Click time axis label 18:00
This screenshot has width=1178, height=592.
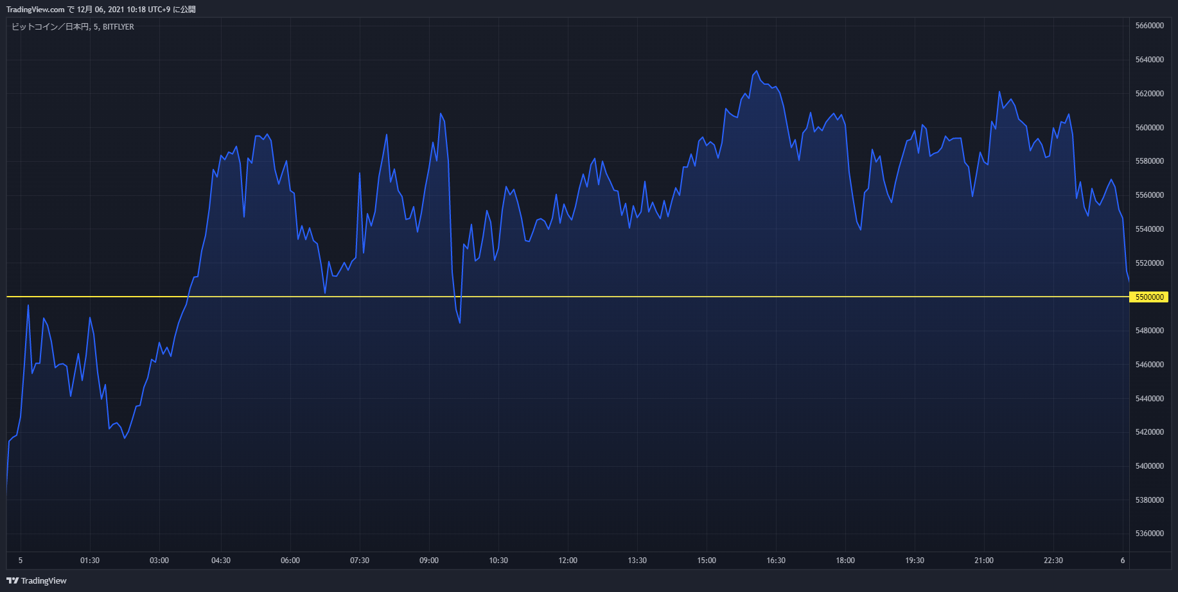(x=845, y=561)
